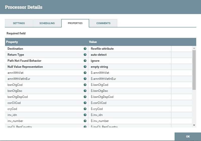Click the help icon for amnWthVat
The width and height of the screenshot is (201, 141).
click(85, 73)
